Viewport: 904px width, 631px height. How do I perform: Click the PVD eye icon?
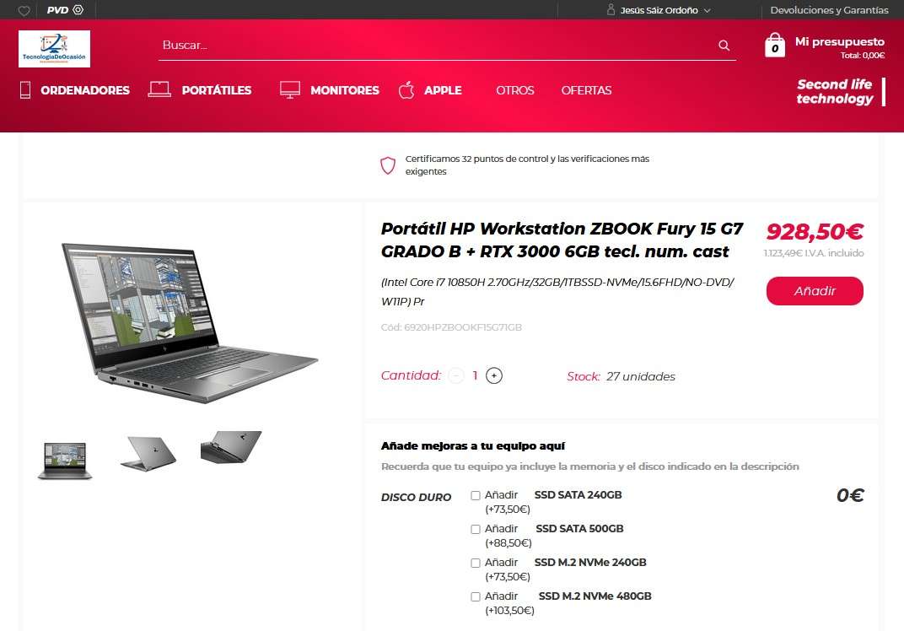78,10
